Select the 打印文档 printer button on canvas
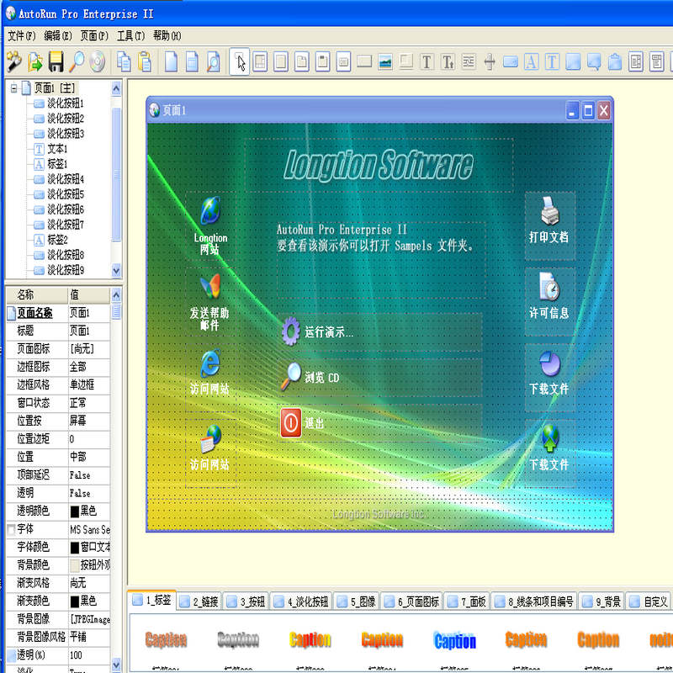This screenshot has height=673, width=673. pos(549,225)
